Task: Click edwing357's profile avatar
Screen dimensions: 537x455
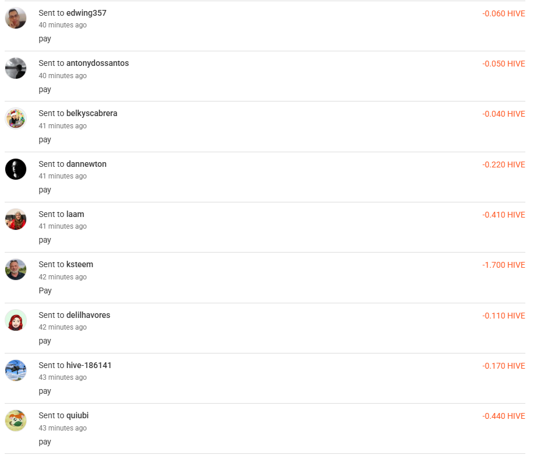Action: [x=16, y=18]
